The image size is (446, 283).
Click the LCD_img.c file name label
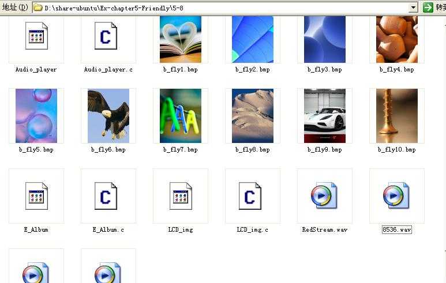(x=253, y=229)
